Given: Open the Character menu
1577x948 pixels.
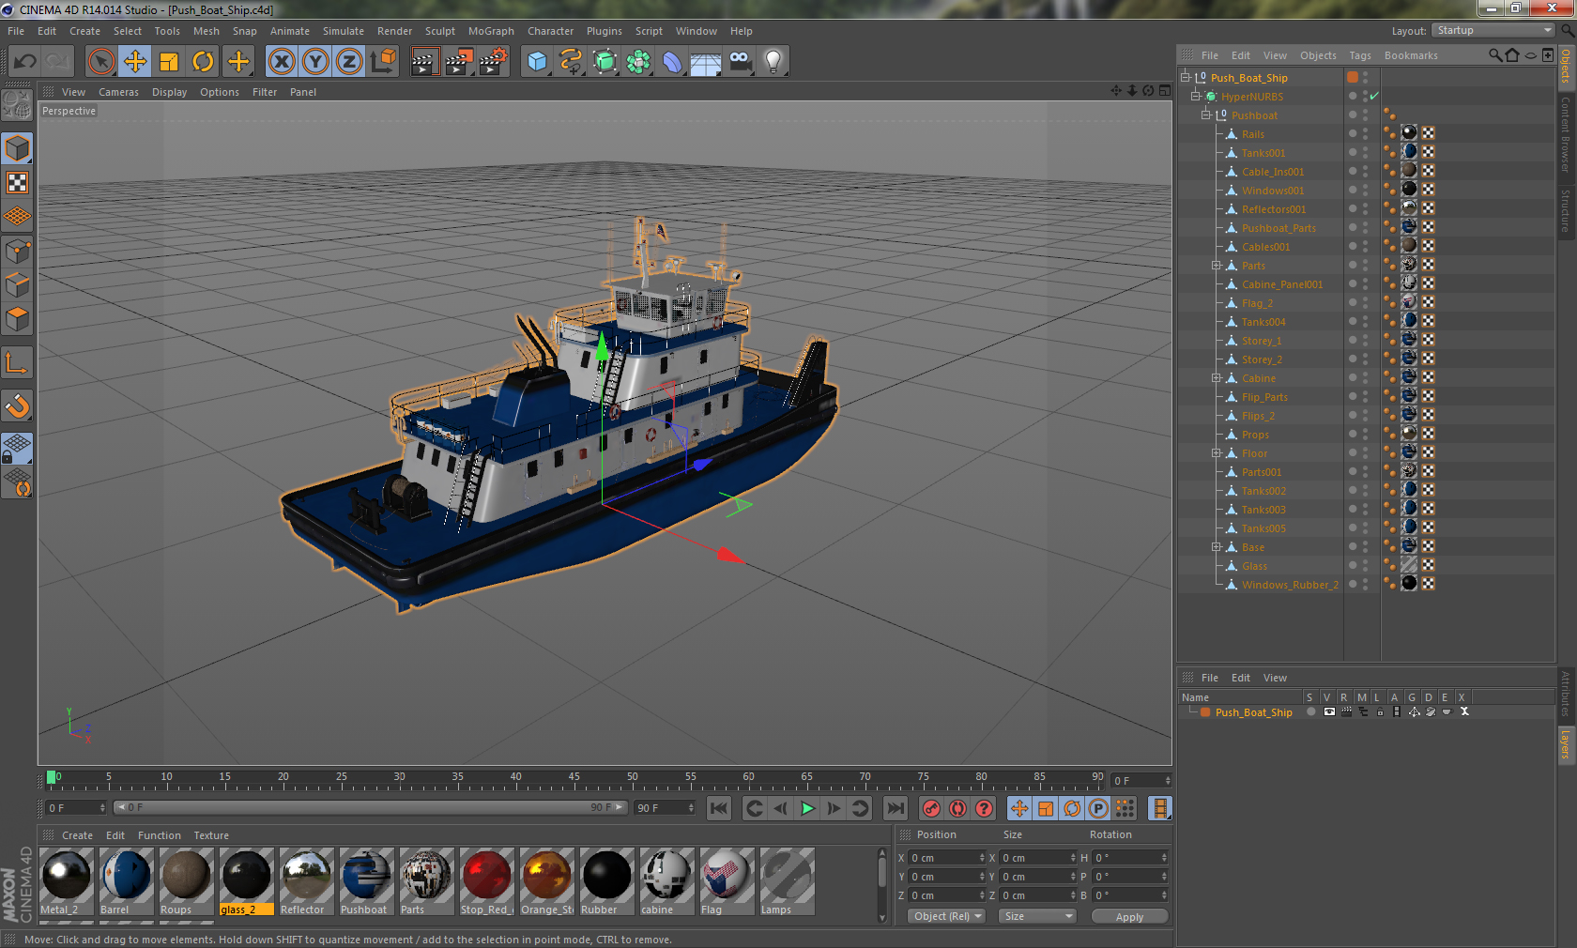Looking at the screenshot, I should point(550,31).
